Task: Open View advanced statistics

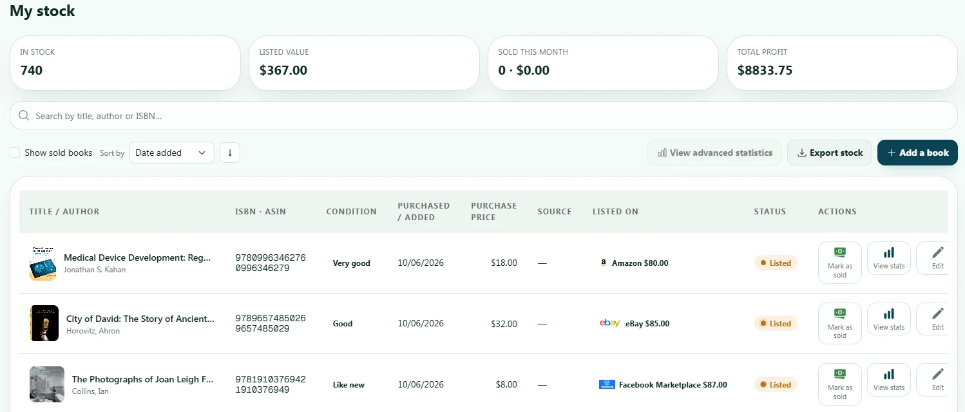Action: tap(714, 153)
